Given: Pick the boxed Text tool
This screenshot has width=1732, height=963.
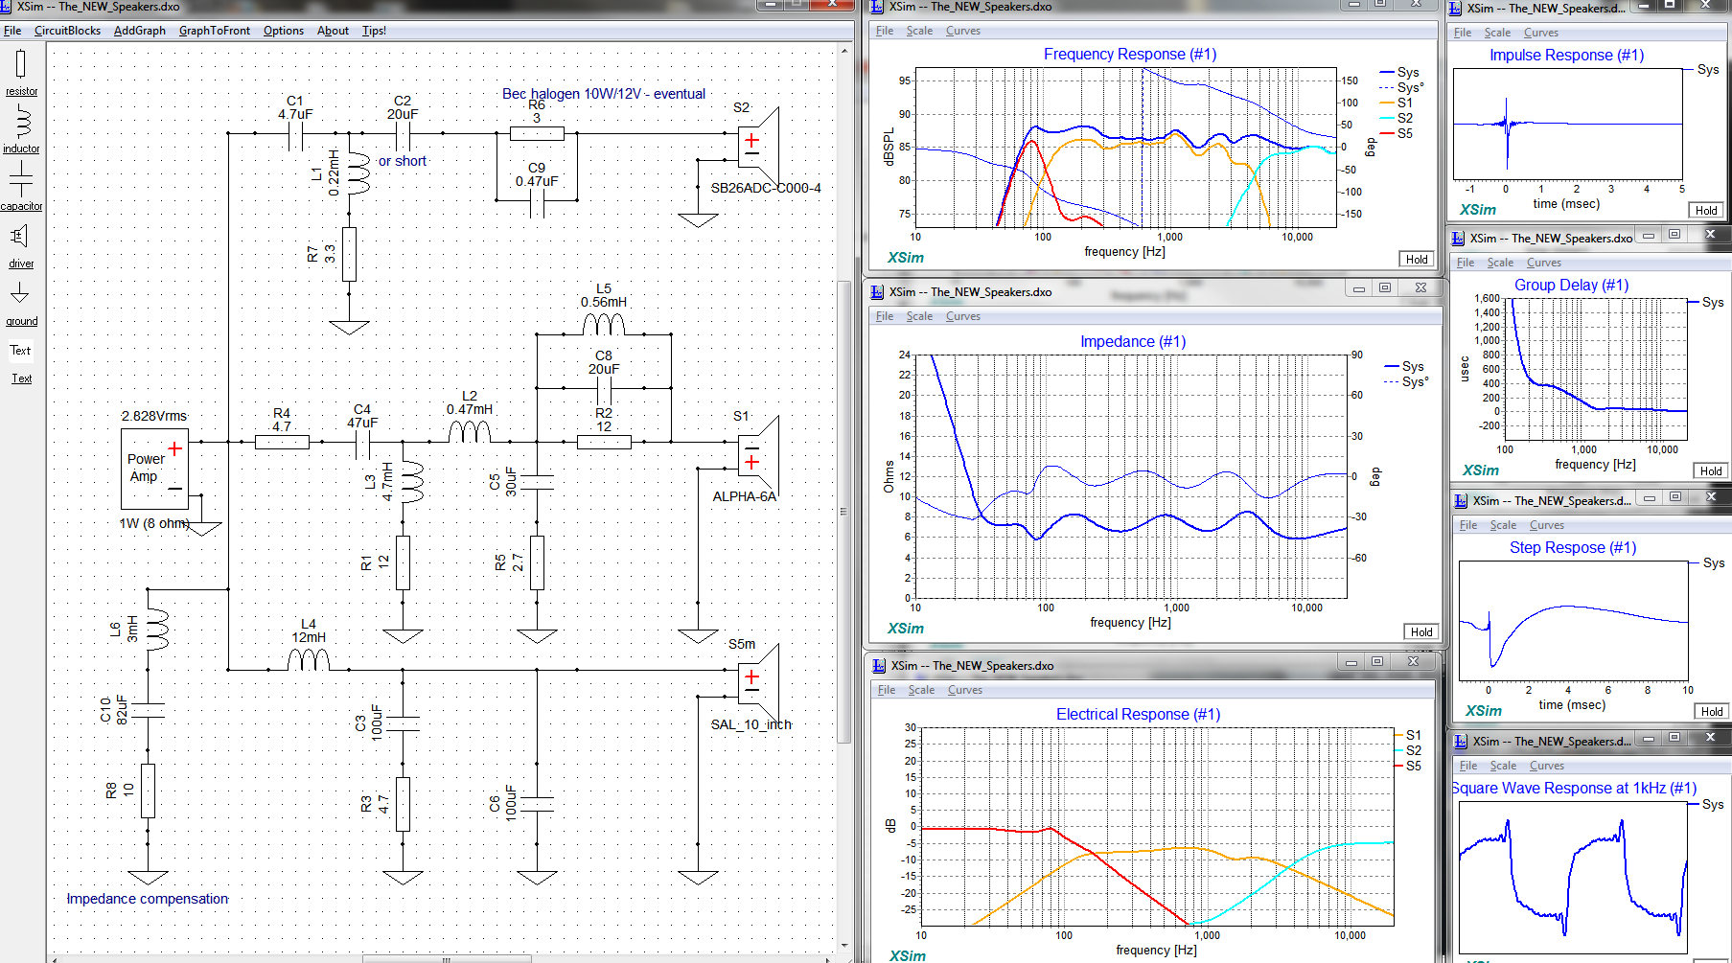Looking at the screenshot, I should tap(21, 351).
